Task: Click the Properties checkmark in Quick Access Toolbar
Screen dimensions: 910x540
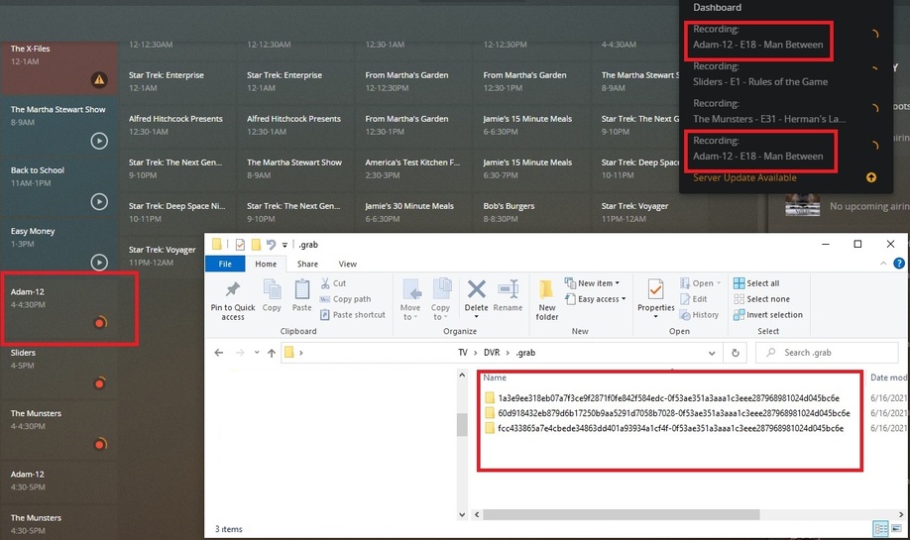Action: pyautogui.click(x=240, y=245)
